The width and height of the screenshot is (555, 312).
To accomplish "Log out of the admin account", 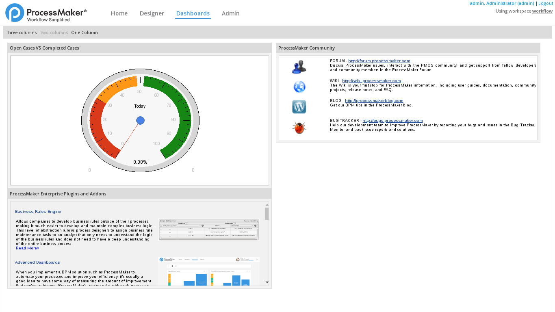I will coord(545,3).
